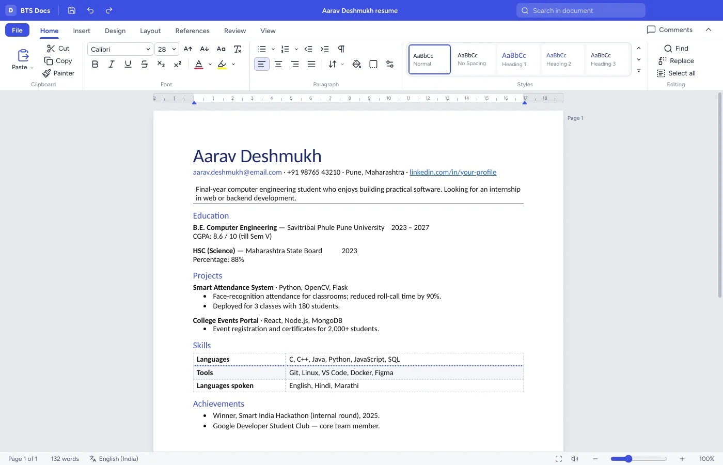
Task: Apply subscript formatting
Action: 161,64
